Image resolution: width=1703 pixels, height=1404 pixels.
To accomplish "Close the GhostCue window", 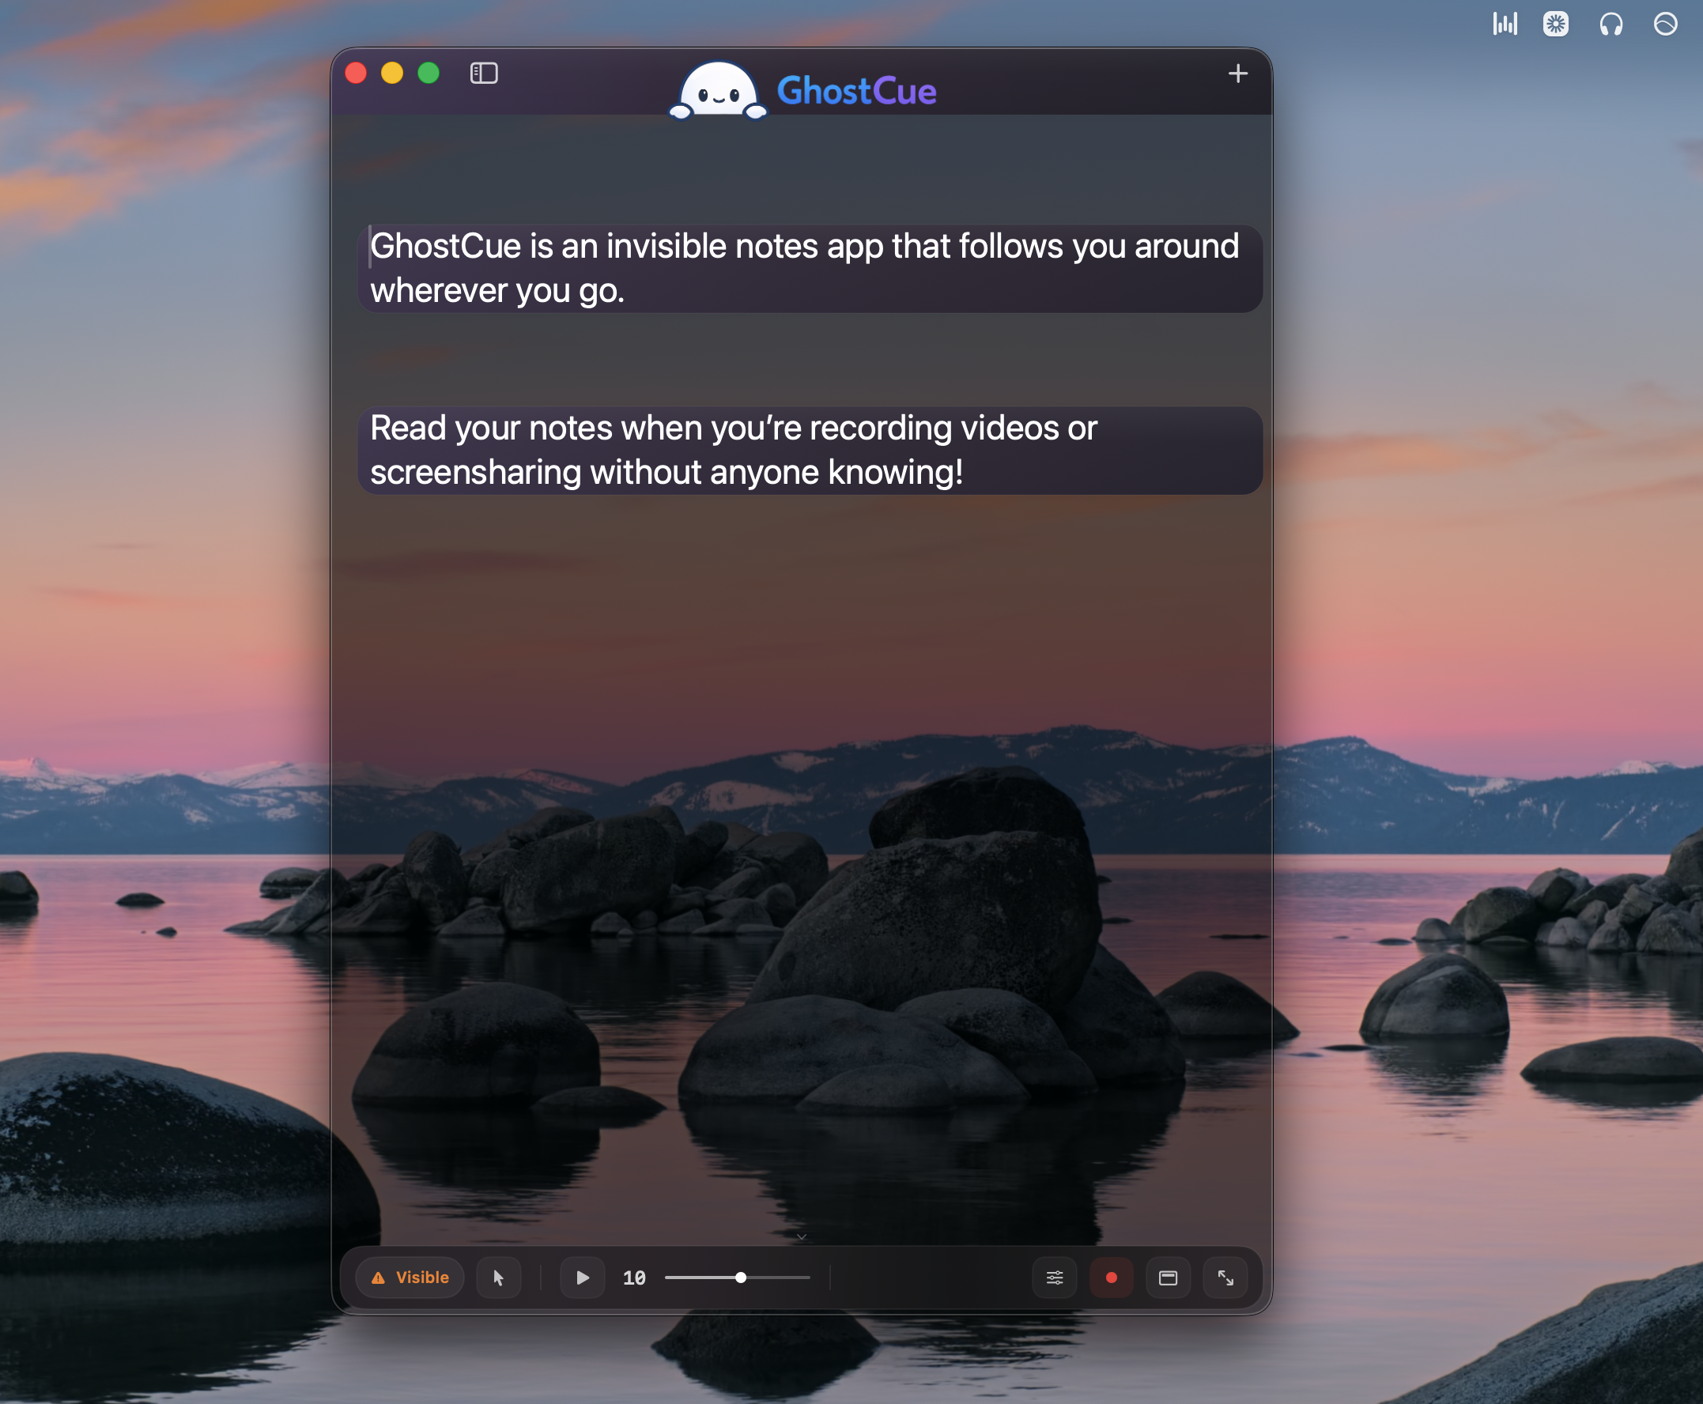I will tap(356, 73).
